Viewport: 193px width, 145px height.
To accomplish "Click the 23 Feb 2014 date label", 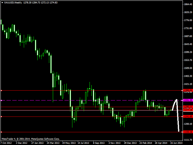I will [x=146, y=143].
